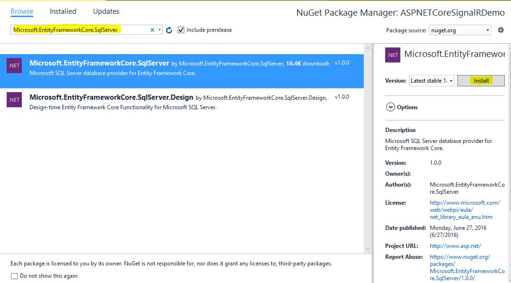
Task: Check the Do not show this again box
Action: 14,276
